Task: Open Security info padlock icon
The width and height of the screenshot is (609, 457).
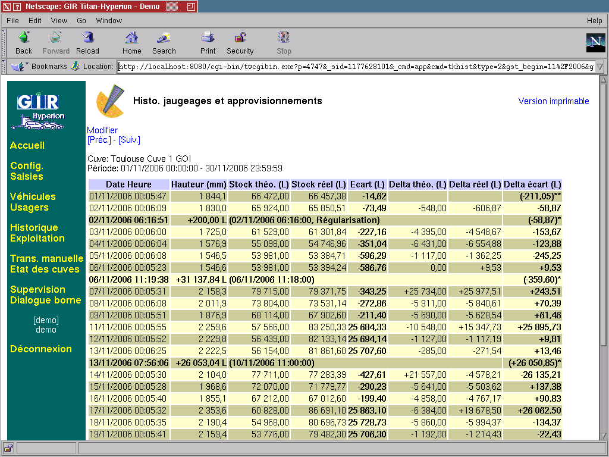Action: (240, 37)
